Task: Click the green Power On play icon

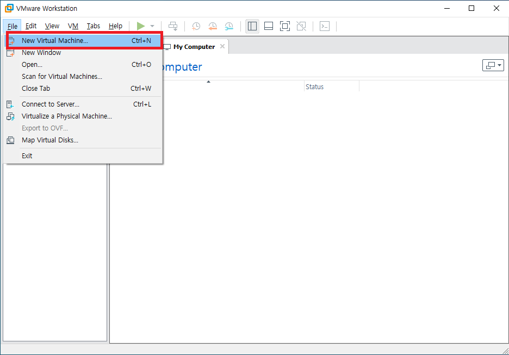Action: pos(140,26)
